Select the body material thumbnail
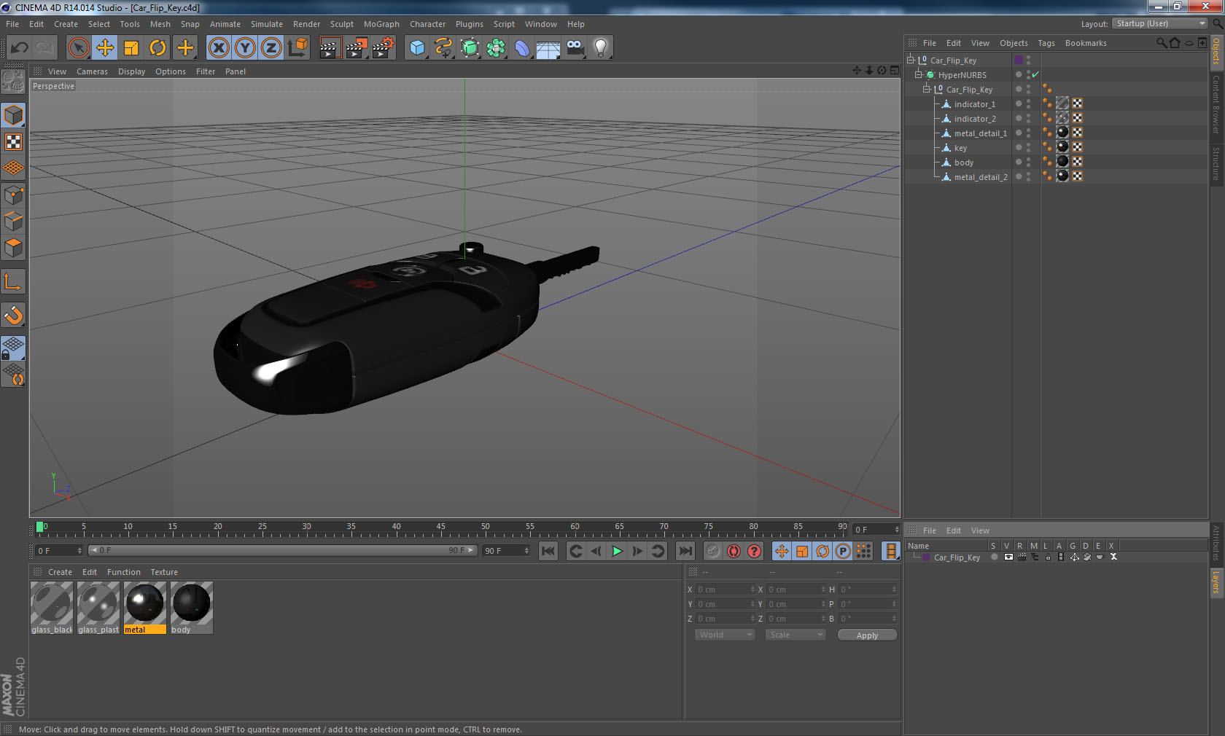The image size is (1225, 736). click(x=192, y=603)
